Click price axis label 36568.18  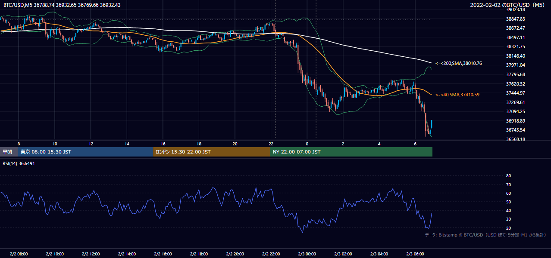click(516, 139)
